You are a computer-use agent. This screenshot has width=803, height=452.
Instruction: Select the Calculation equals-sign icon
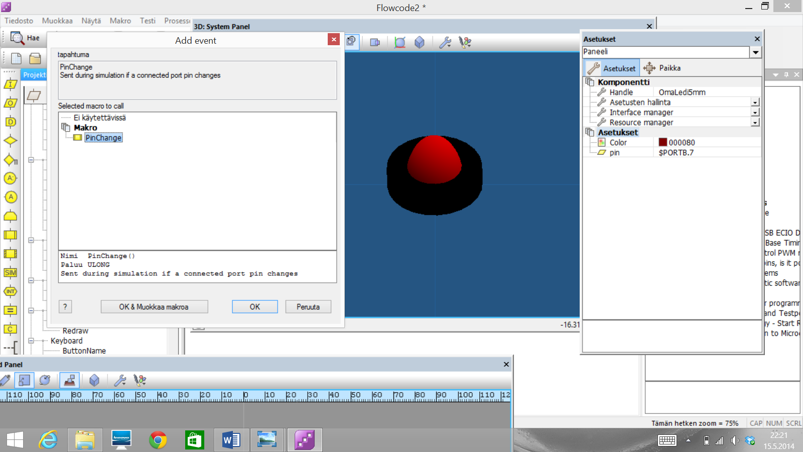point(11,310)
